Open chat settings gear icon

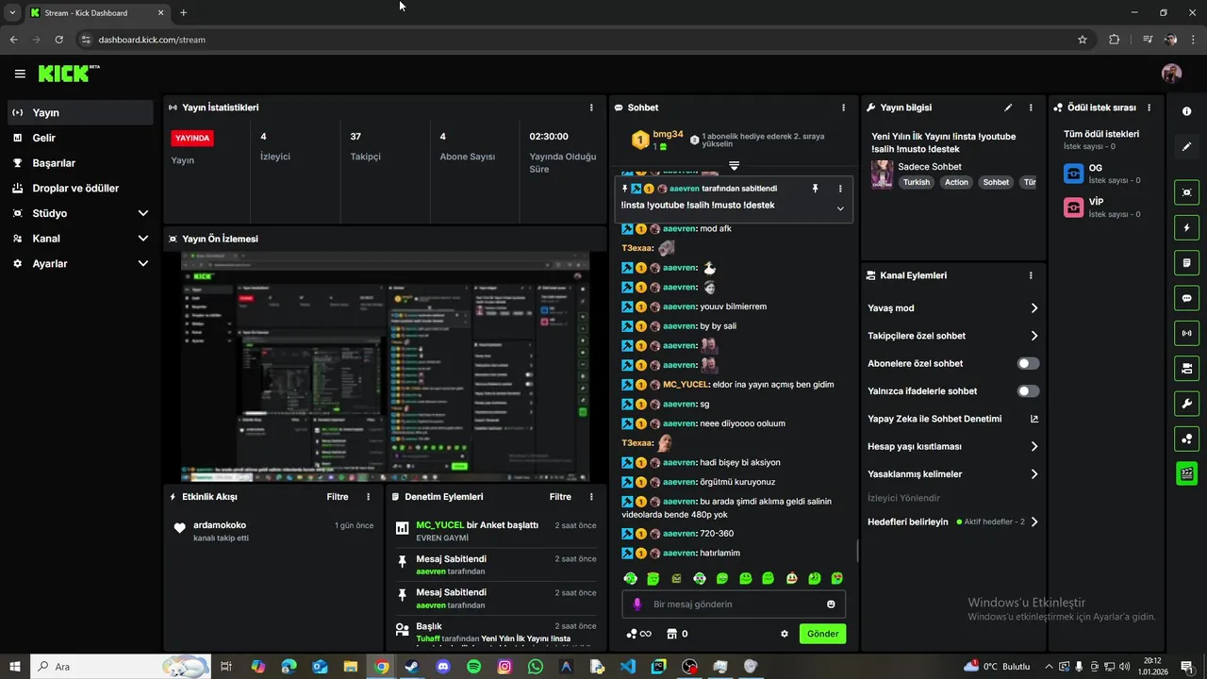click(784, 634)
